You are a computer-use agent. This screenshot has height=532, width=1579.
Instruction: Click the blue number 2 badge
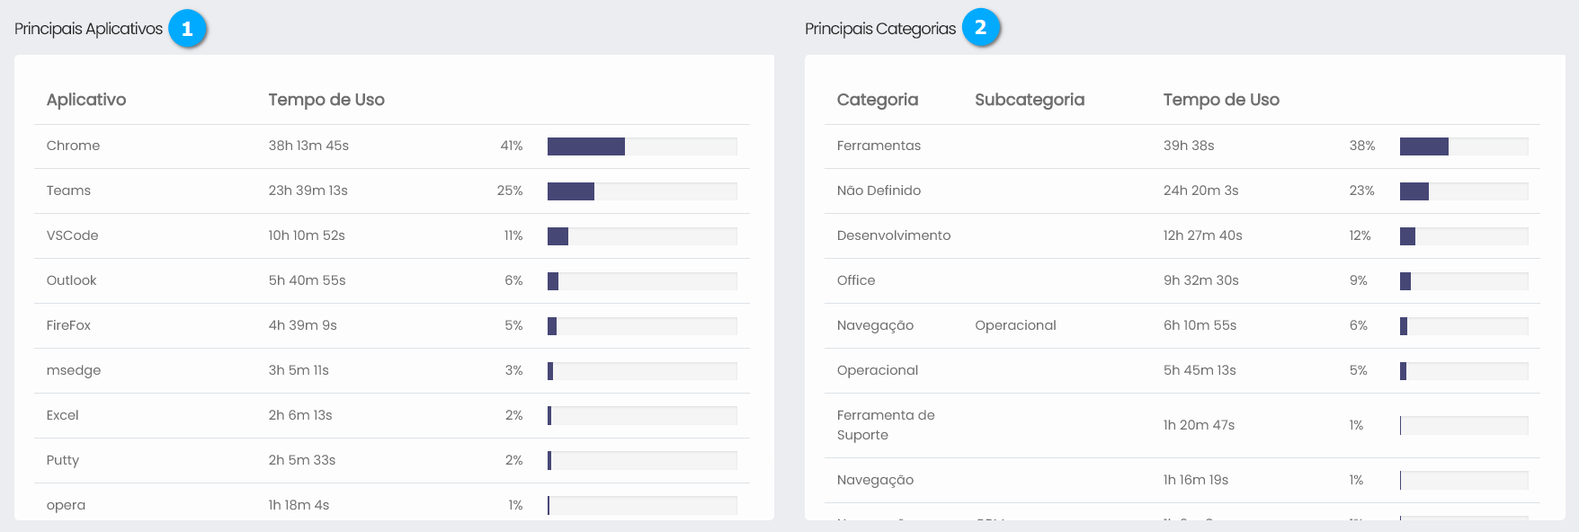pos(980,28)
